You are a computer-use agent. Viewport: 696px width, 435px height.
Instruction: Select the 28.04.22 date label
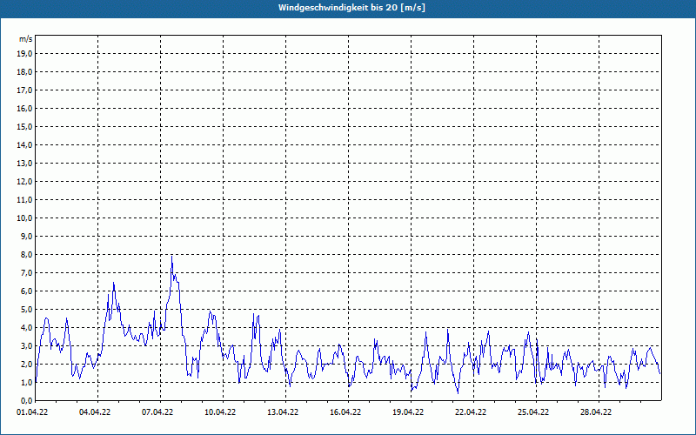(596, 412)
